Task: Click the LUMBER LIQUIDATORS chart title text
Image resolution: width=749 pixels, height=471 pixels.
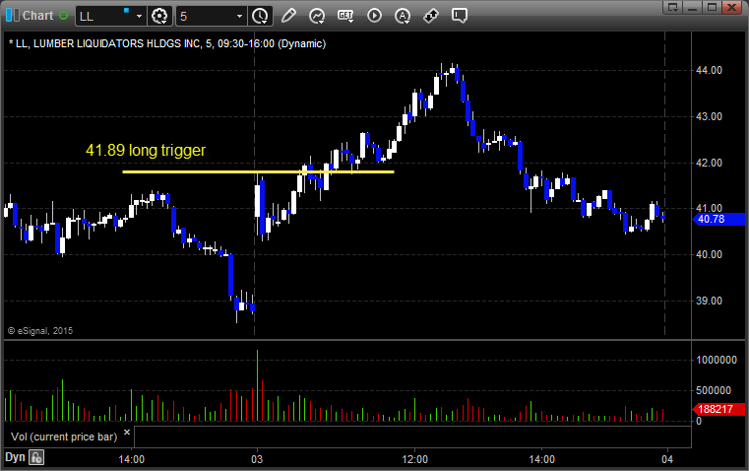Action: coord(167,43)
